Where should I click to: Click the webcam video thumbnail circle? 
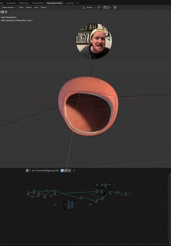tap(94, 41)
